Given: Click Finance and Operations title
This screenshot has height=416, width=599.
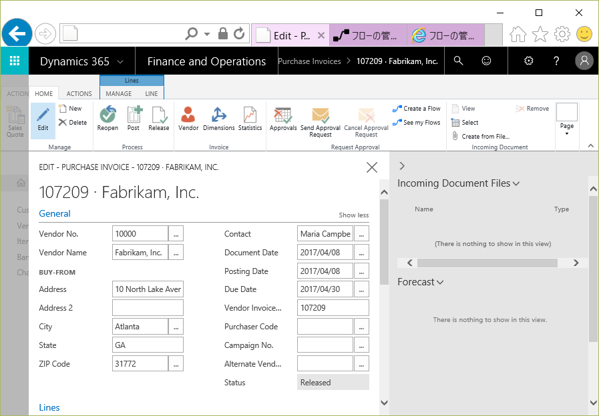Looking at the screenshot, I should 206,61.
